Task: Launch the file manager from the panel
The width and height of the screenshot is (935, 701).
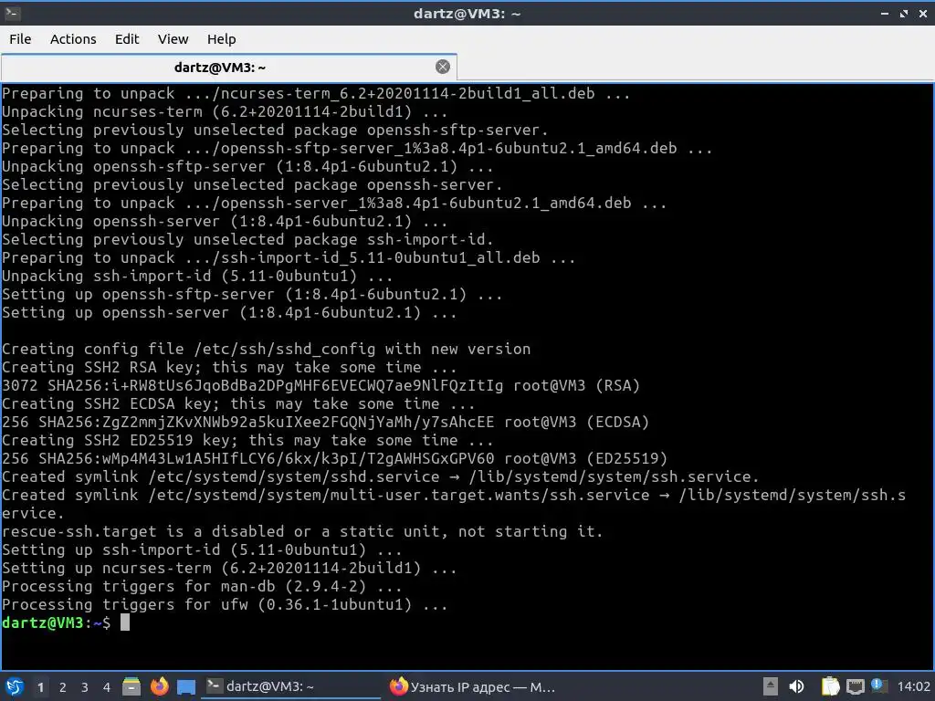Action: 131,686
